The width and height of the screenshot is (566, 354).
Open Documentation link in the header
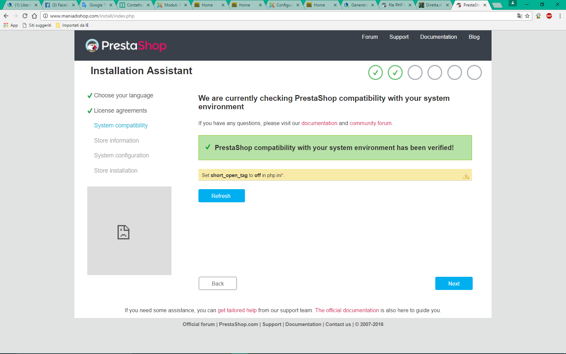439,37
